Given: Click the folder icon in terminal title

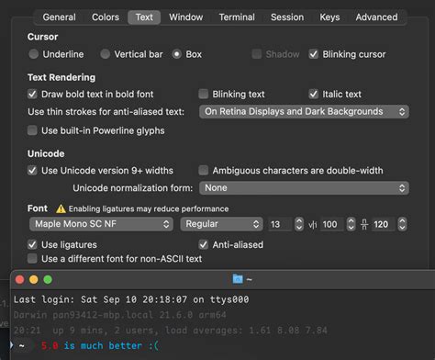Looking at the screenshot, I should 238,279.
